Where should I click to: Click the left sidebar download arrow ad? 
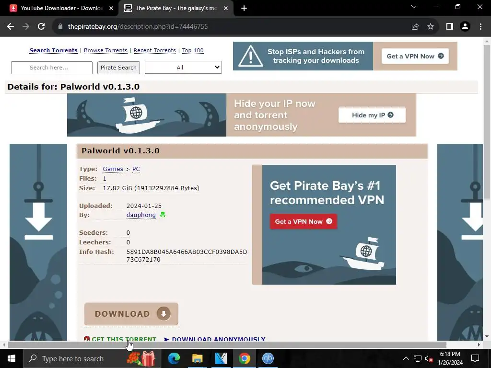pos(38,242)
